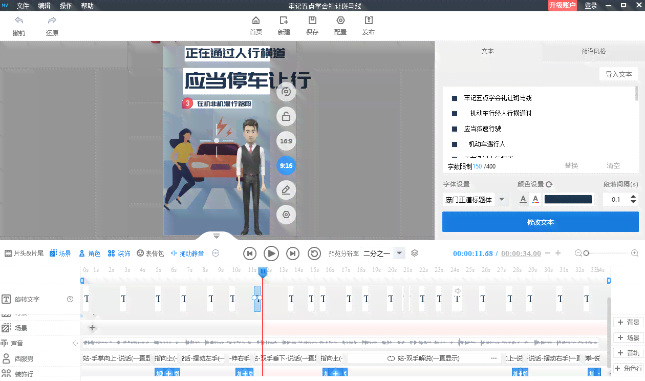Click the minus icon beside total duration
Image resolution: width=645 pixels, height=381 pixels.
[x=548, y=253]
